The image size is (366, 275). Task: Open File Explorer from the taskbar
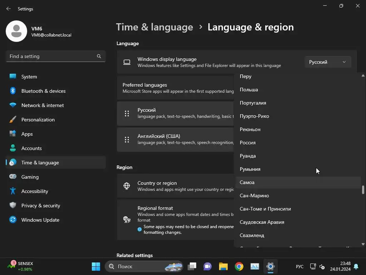coord(223,266)
